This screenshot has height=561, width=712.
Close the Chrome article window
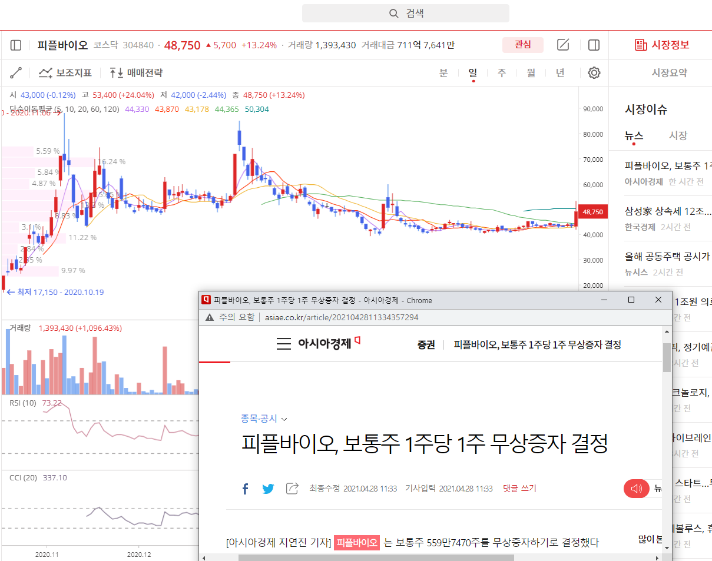click(658, 300)
